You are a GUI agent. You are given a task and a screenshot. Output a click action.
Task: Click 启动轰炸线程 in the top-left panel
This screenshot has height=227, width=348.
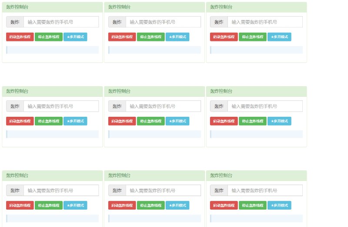(x=20, y=37)
